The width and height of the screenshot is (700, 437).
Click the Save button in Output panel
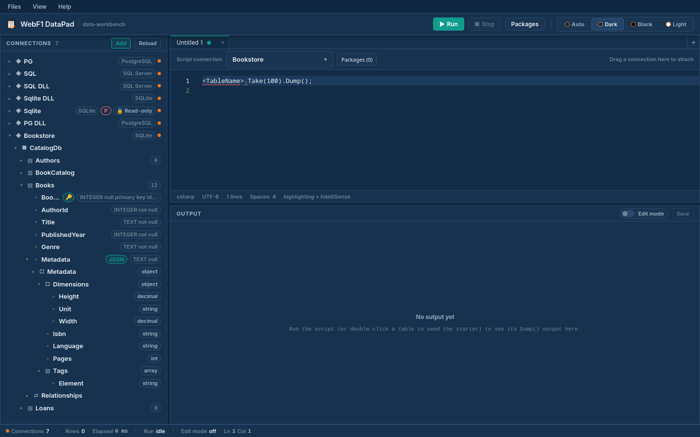click(683, 214)
